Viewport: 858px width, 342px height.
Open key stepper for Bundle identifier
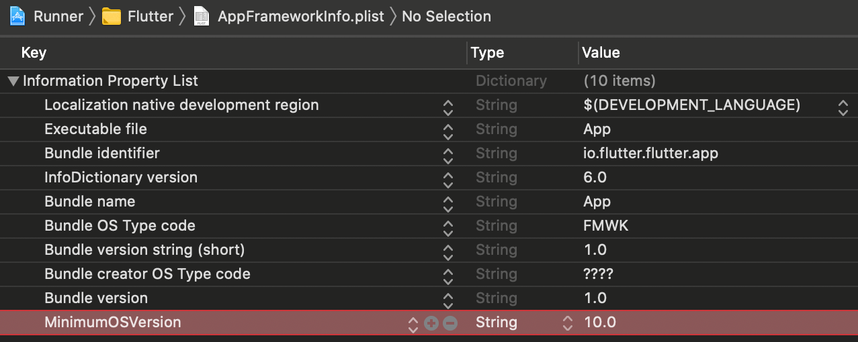pos(448,154)
